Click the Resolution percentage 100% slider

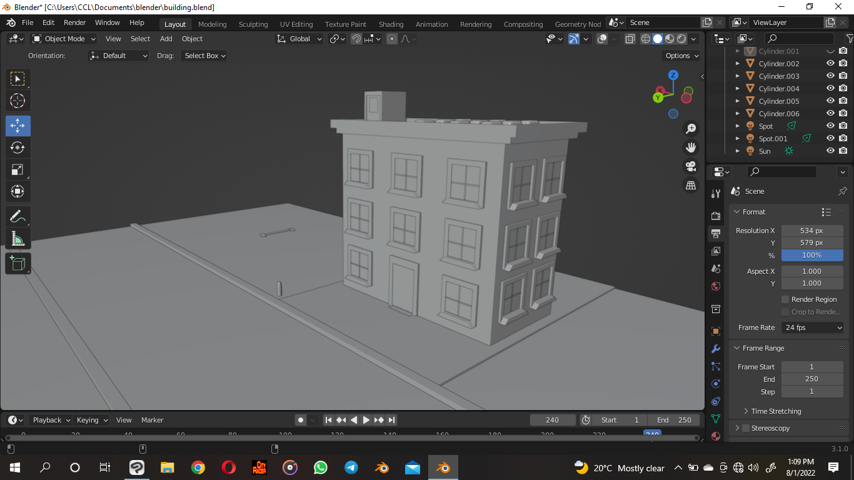(812, 255)
